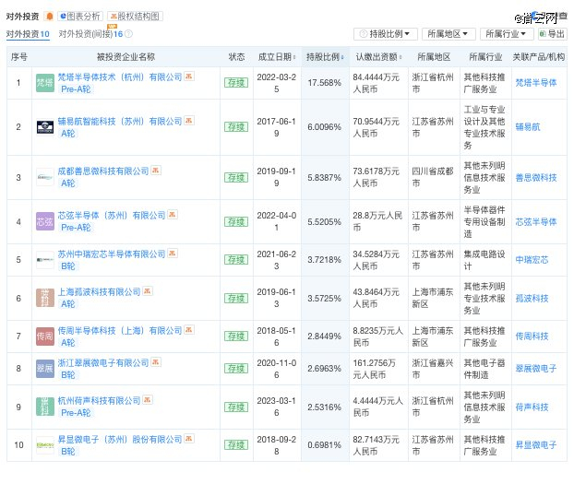The width and height of the screenshot is (574, 484).
Task: Open 股权结构图 equity structure chart
Action: (x=135, y=16)
